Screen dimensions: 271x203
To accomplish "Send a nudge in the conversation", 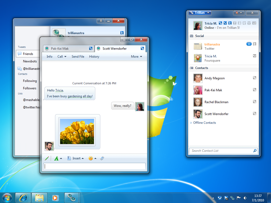I will (x=102, y=158).
